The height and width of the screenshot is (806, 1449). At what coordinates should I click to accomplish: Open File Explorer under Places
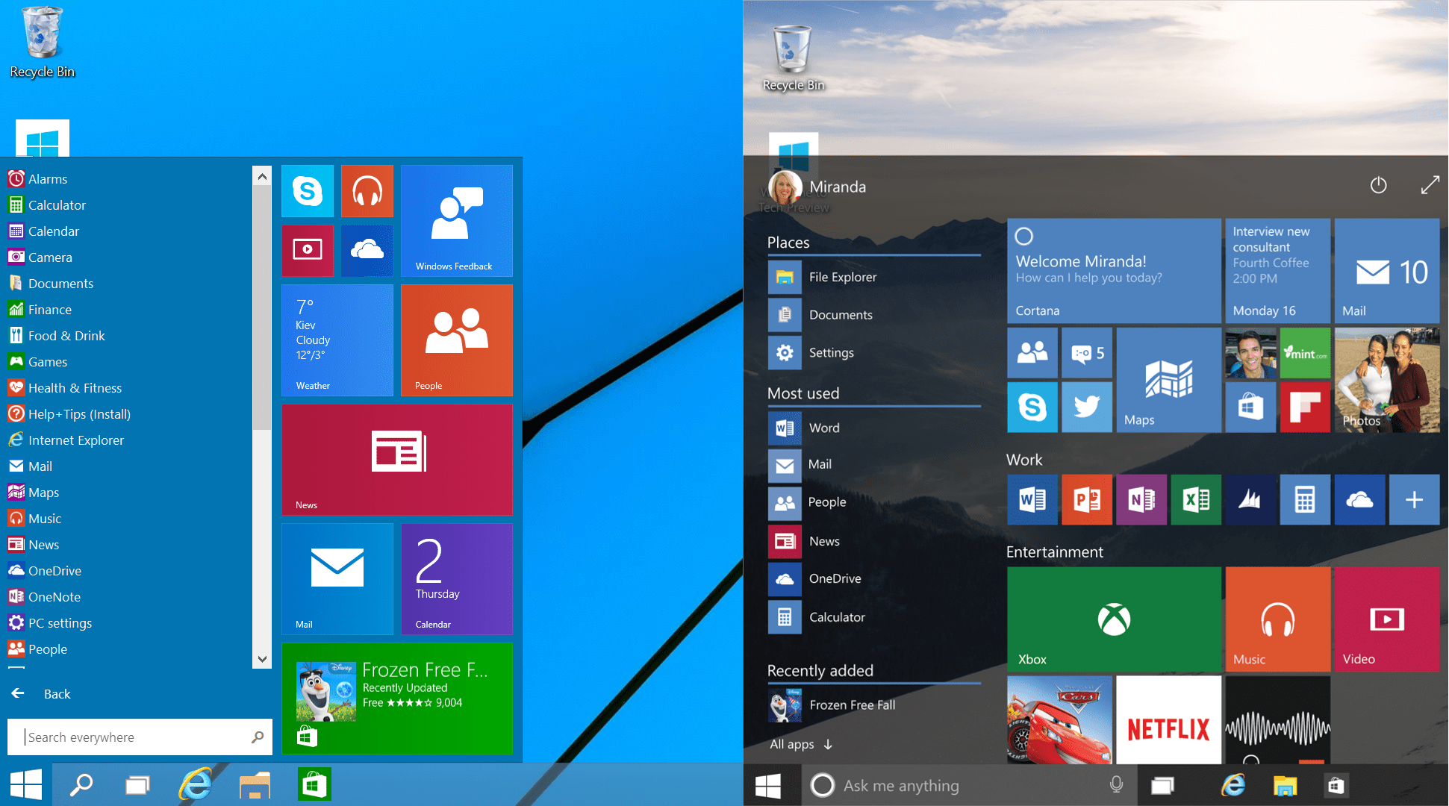842,277
